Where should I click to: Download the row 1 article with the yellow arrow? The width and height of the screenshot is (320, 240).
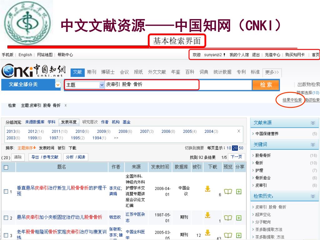tap(207, 189)
